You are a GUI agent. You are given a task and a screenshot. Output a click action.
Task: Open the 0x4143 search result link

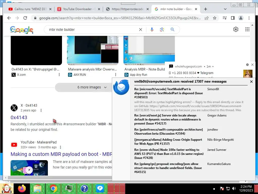point(19,117)
